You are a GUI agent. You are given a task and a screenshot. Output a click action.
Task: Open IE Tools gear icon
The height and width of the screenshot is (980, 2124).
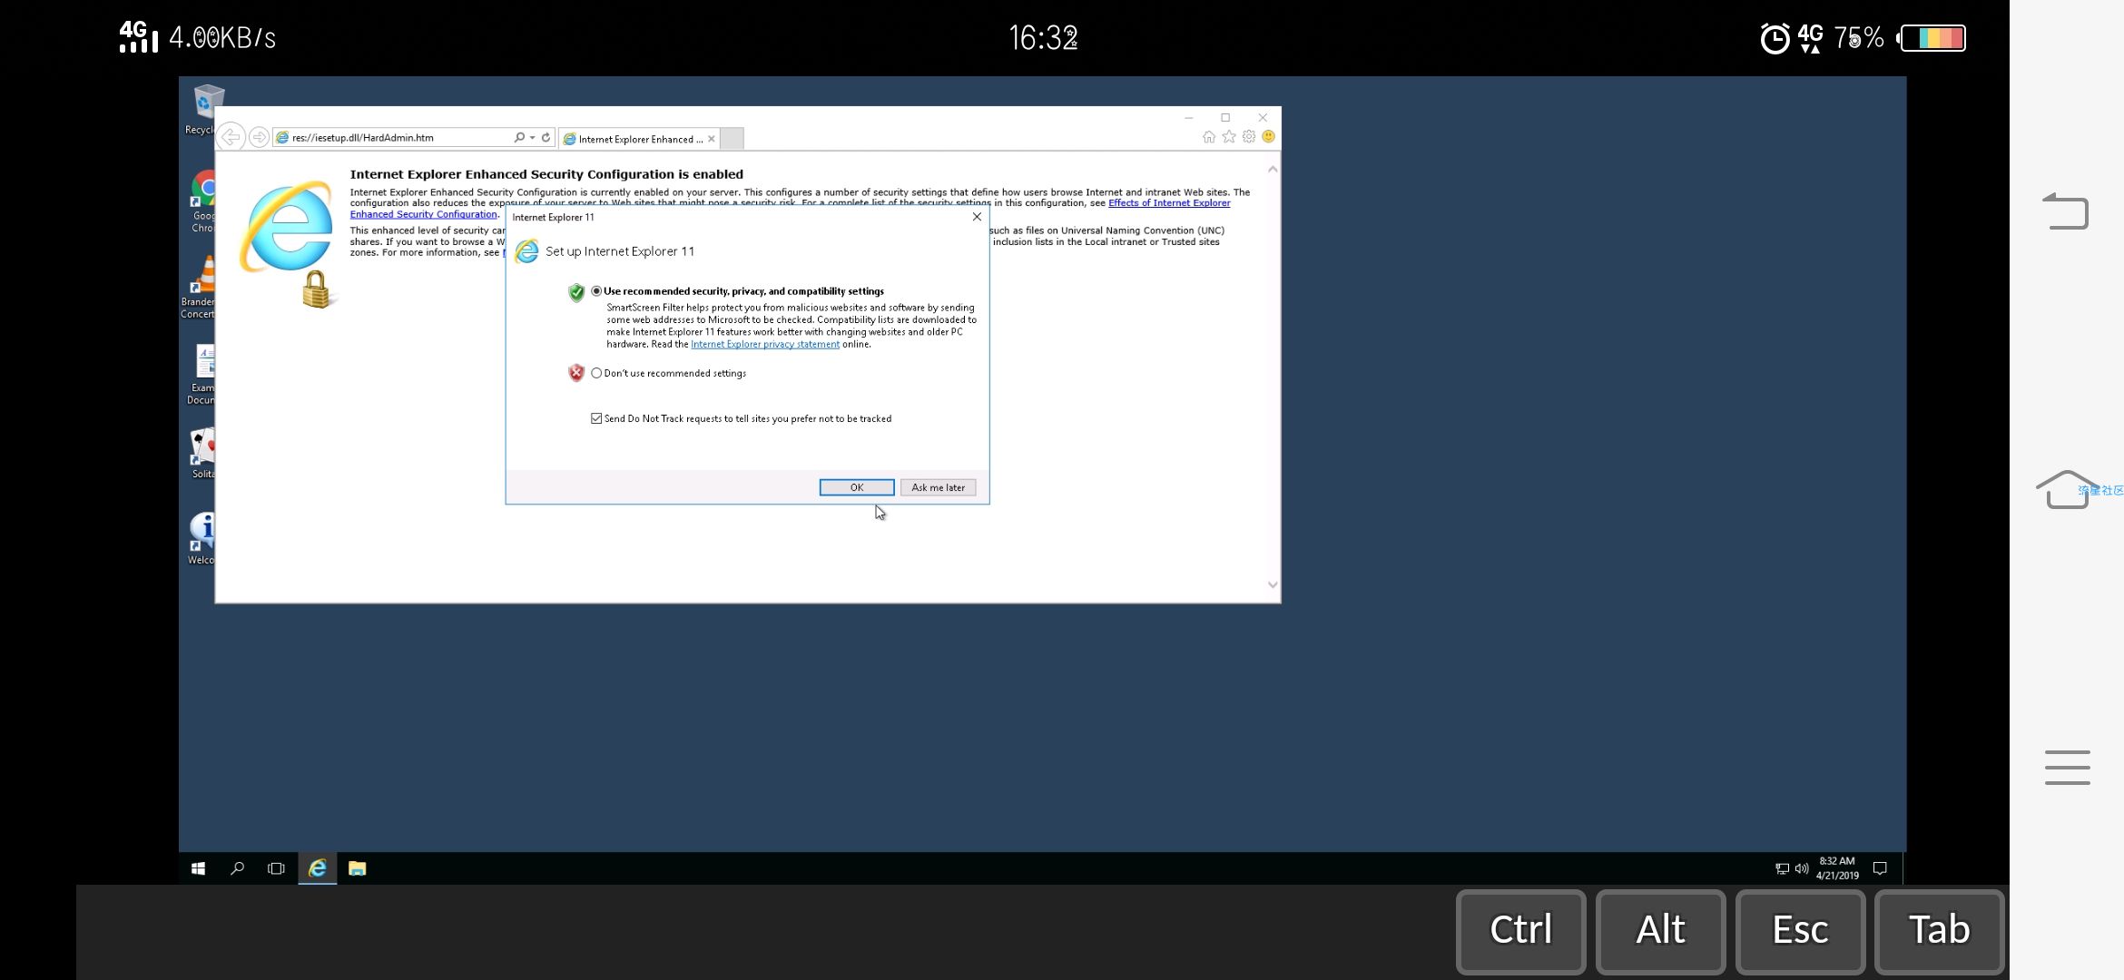1249,137
